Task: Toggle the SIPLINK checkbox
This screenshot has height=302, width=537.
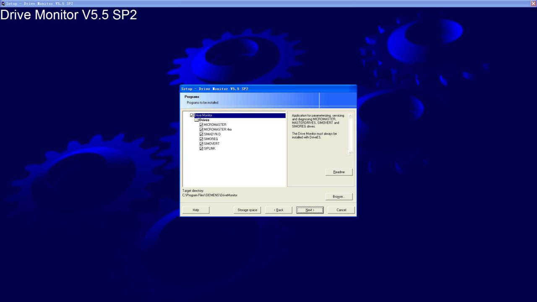Action: (x=201, y=148)
